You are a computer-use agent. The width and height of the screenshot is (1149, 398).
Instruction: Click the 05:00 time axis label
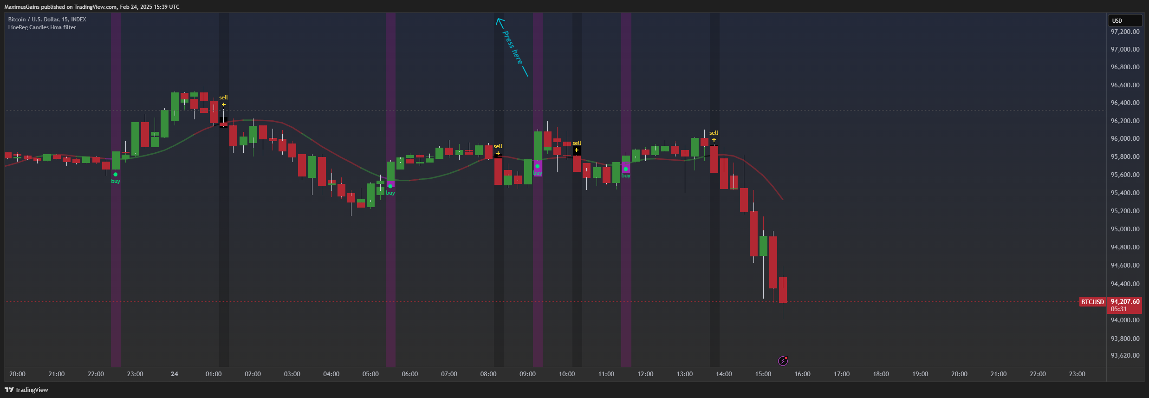[x=370, y=374]
